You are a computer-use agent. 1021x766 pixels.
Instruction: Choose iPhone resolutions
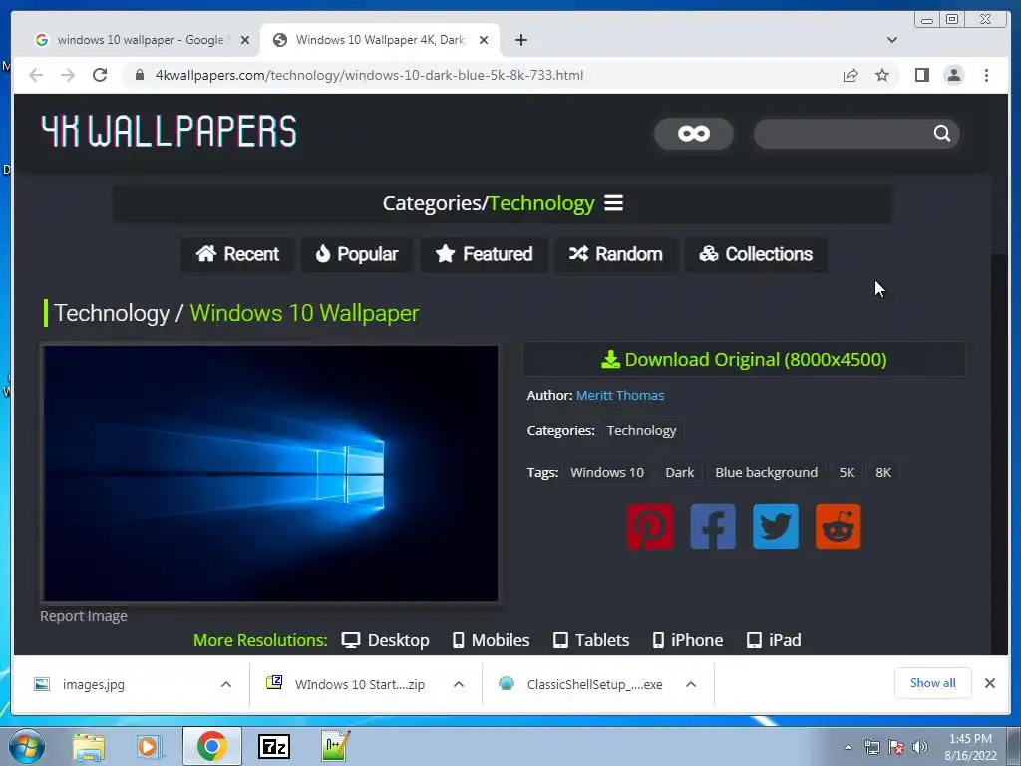coord(688,640)
